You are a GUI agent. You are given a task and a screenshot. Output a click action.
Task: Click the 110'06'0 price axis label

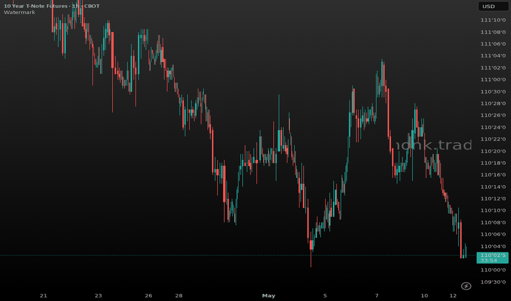pos(493,234)
